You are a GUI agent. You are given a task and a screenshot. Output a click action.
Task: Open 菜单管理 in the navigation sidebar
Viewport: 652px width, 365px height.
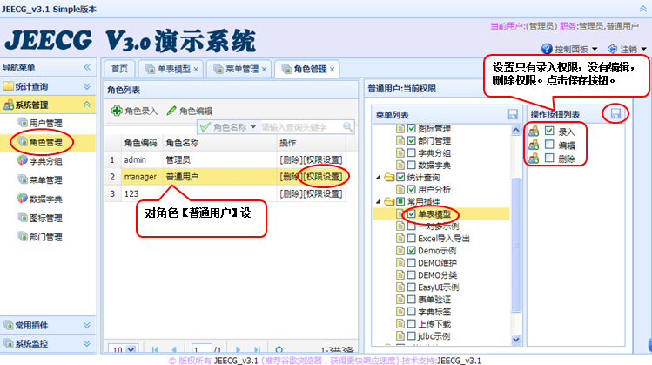click(46, 180)
